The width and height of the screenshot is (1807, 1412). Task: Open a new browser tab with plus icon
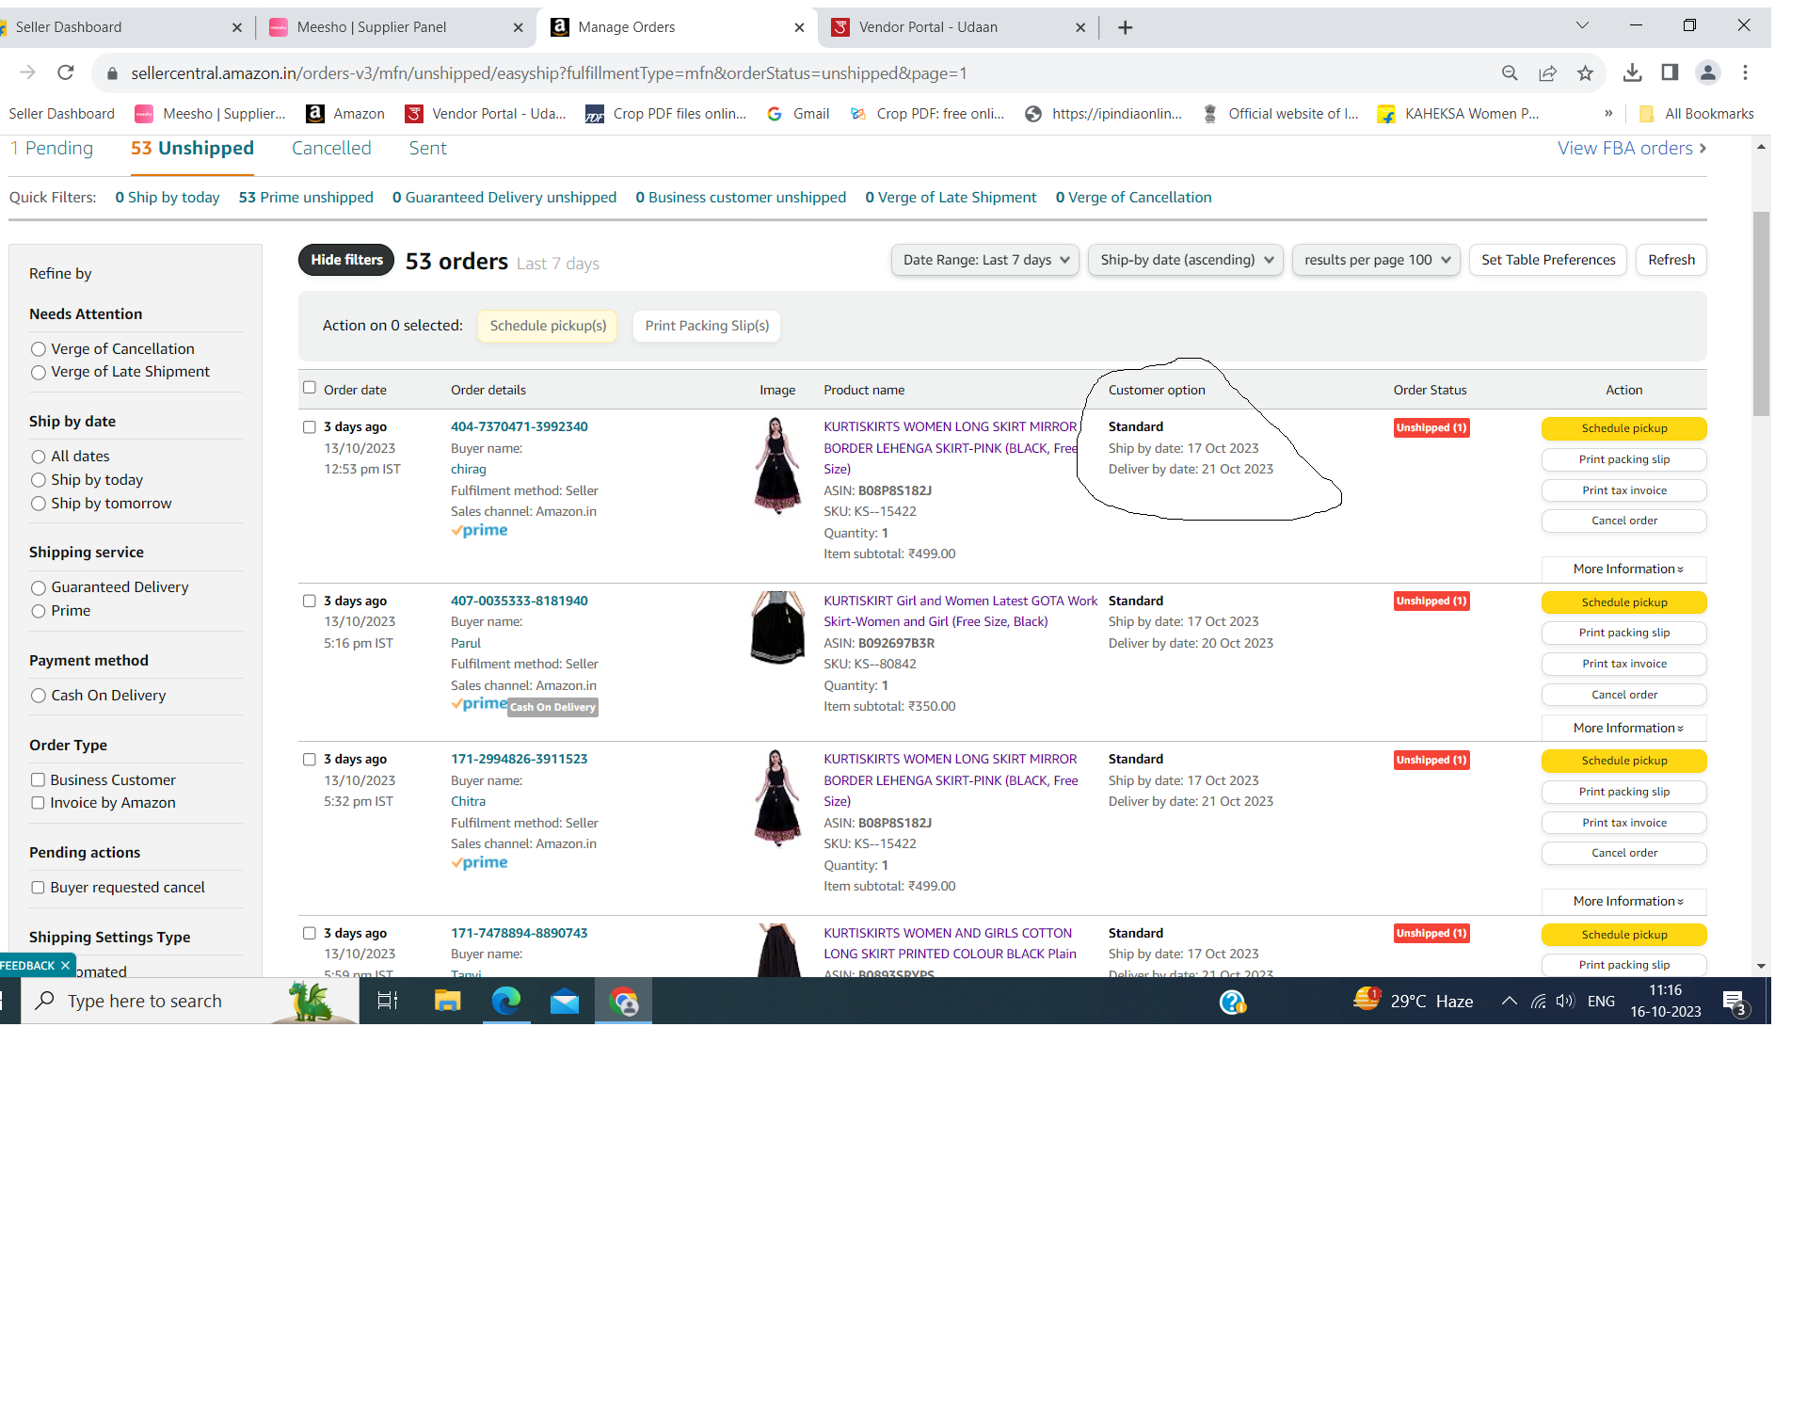pos(1125,27)
